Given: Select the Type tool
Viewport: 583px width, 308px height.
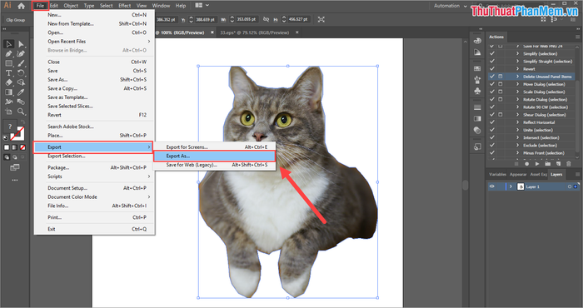Looking at the screenshot, I should (x=8, y=73).
